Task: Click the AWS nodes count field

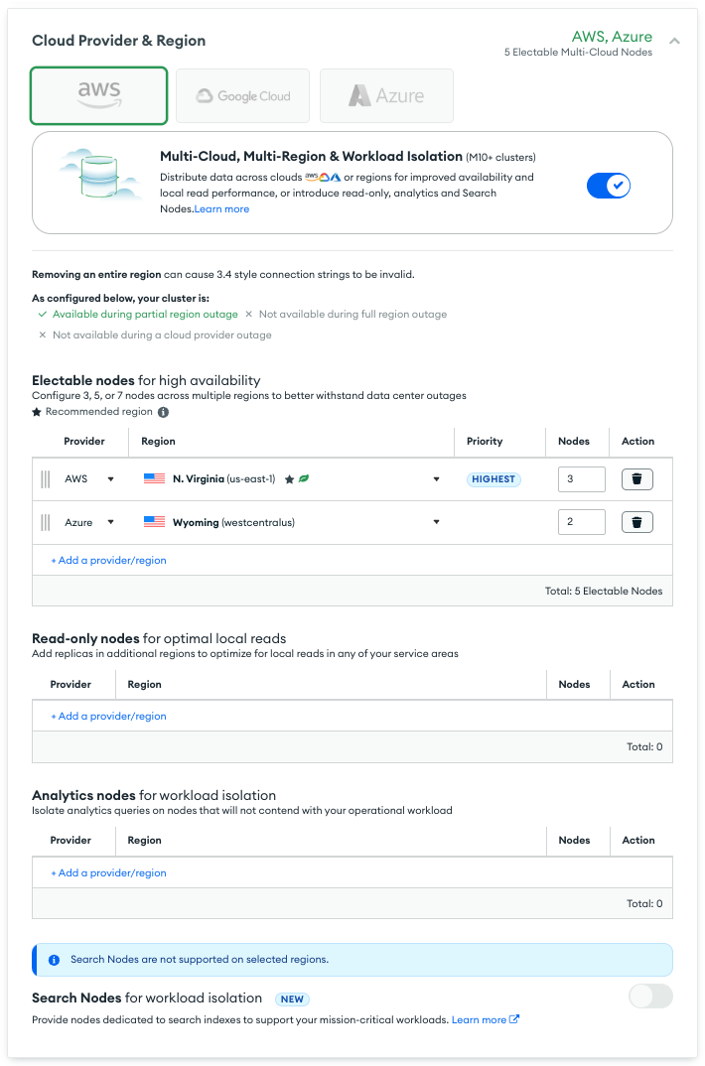Action: point(581,479)
